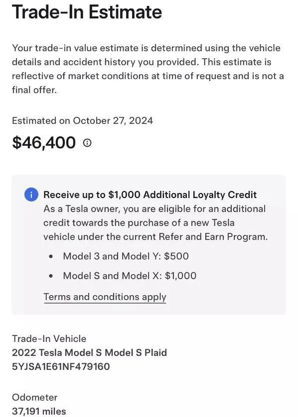Click the gray loyalty credit notice panel

click(149, 244)
